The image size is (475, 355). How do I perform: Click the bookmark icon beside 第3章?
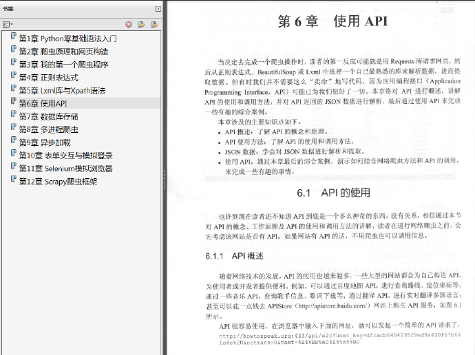(13, 62)
